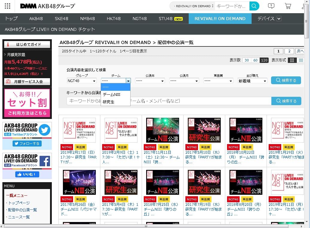
Task: Go to next page 次へ
Action: [300, 51]
